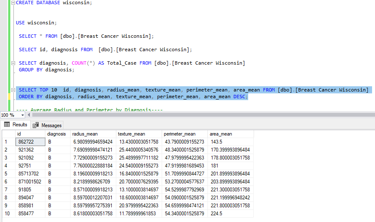Select result row number 2

(x=9, y=150)
